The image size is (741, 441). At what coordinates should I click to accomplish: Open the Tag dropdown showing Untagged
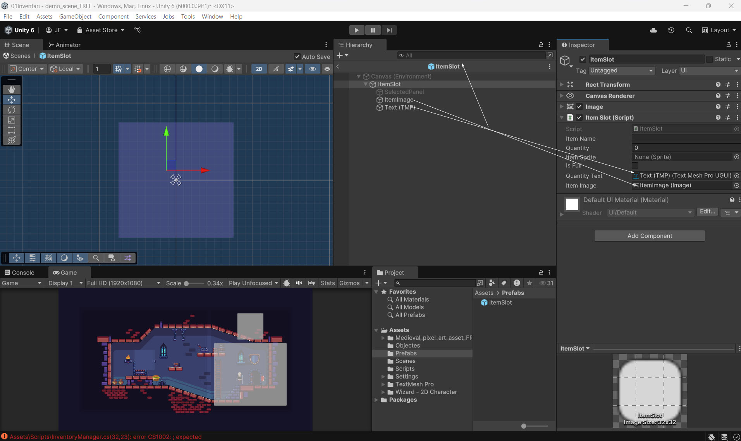pos(621,70)
